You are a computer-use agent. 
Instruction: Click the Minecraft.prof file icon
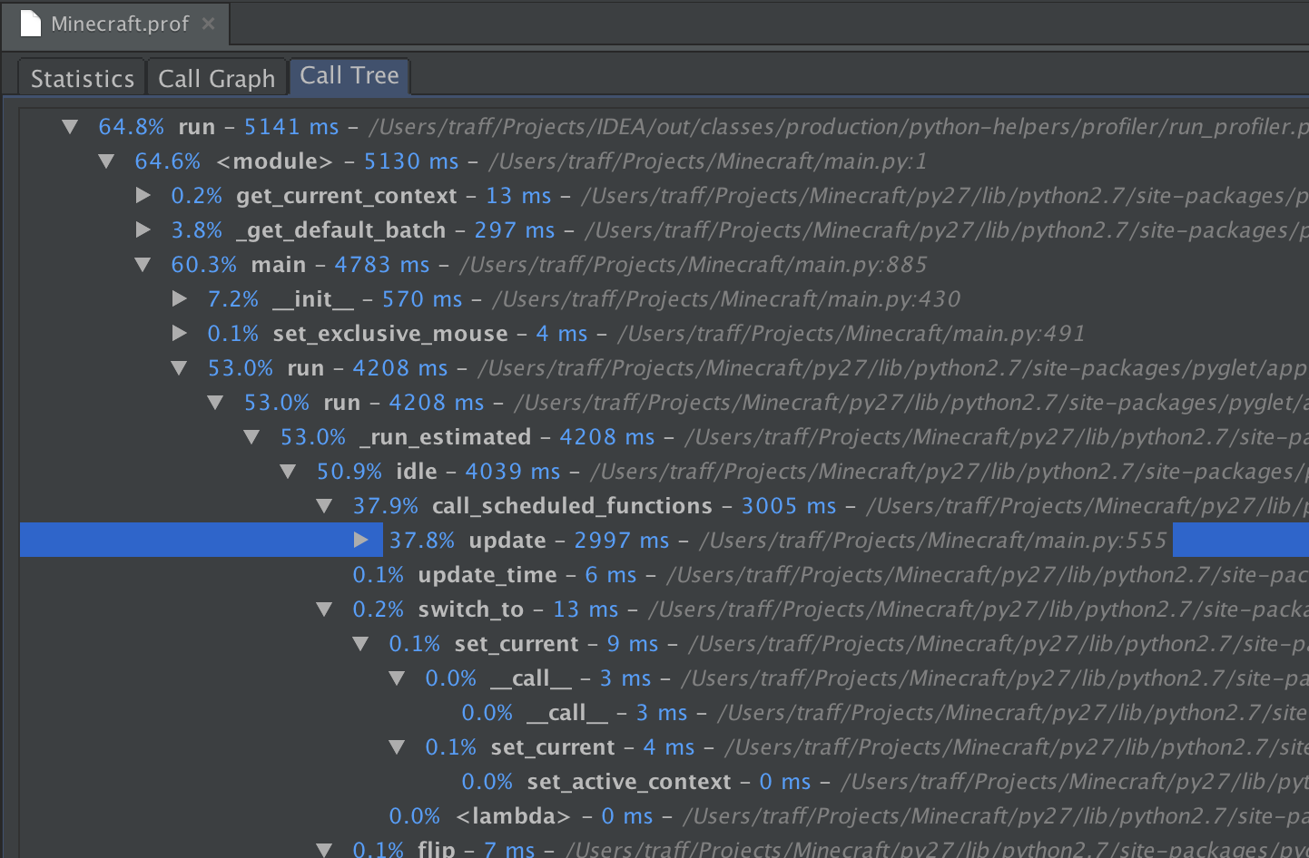coord(31,24)
